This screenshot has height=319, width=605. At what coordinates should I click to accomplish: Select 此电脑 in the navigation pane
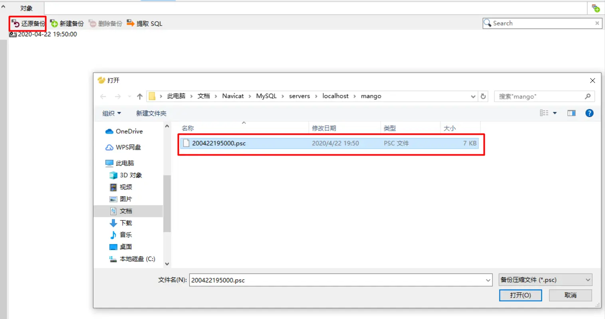point(119,163)
